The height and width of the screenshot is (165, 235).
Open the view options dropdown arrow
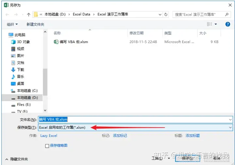click(x=216, y=24)
